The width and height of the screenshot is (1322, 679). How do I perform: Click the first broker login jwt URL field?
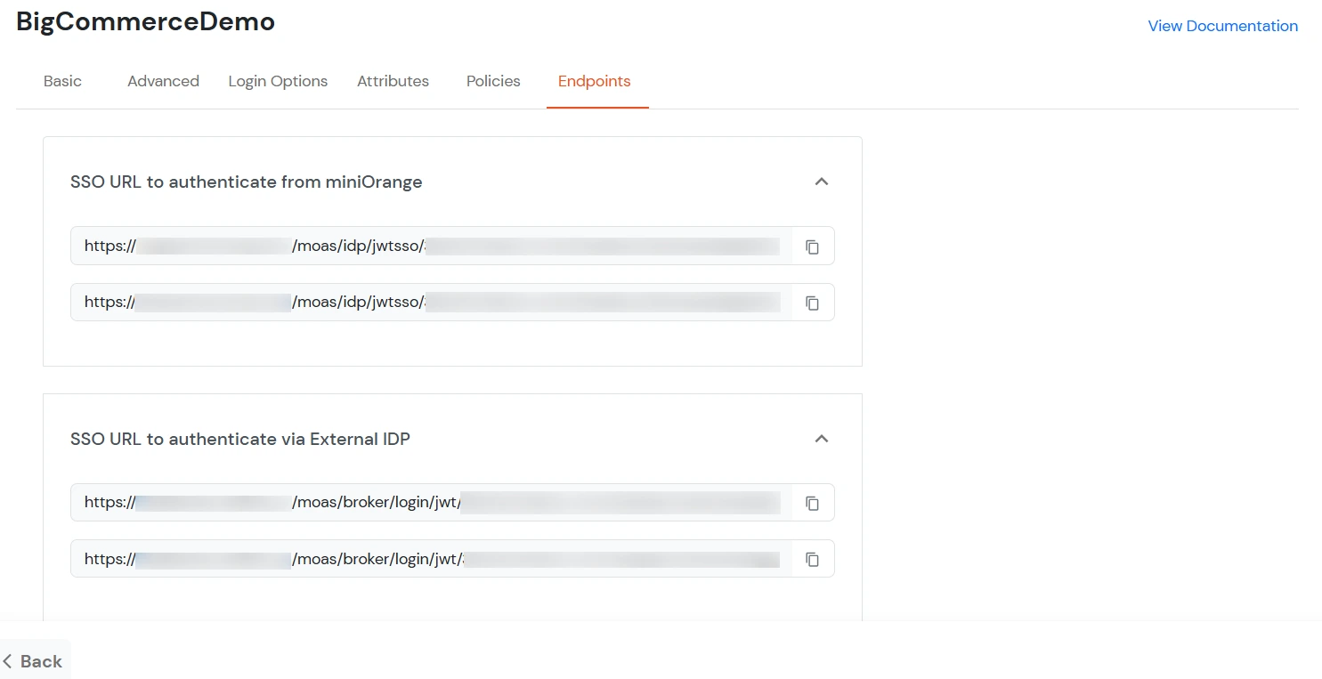click(x=431, y=503)
